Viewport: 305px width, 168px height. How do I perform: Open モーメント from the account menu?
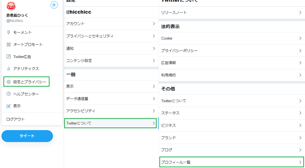click(x=32, y=32)
